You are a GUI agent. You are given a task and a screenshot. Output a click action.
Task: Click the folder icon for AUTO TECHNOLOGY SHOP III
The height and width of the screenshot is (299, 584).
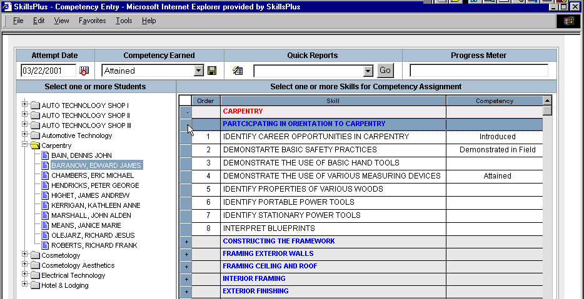(35, 125)
